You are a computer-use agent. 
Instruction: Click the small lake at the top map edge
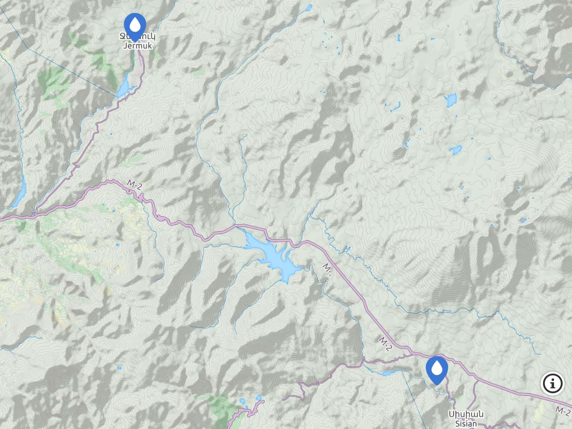coord(309,7)
